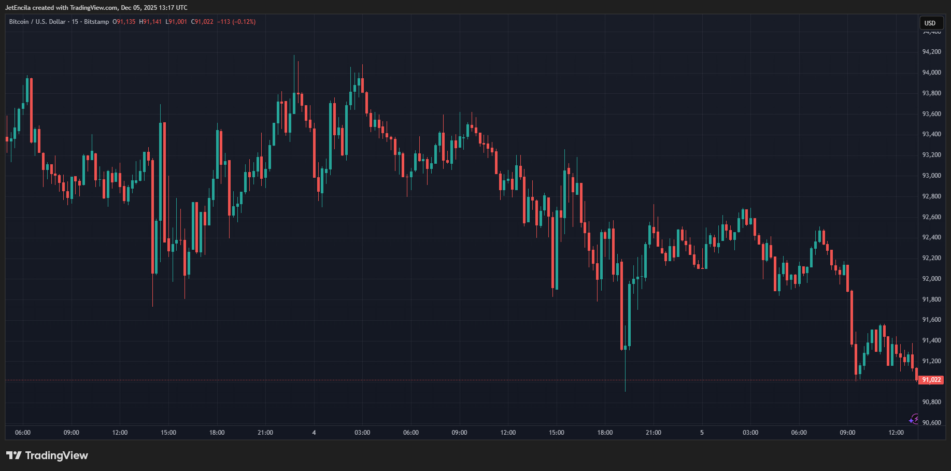Click the USD currency selector top right
The width and height of the screenshot is (951, 471).
coord(931,23)
